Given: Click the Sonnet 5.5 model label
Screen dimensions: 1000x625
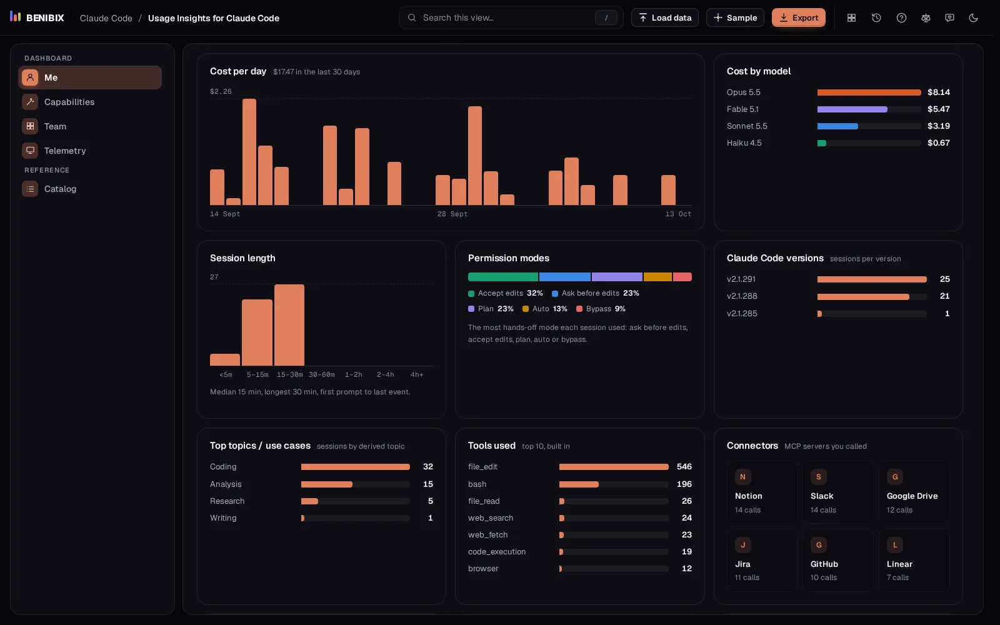Looking at the screenshot, I should pyautogui.click(x=747, y=126).
